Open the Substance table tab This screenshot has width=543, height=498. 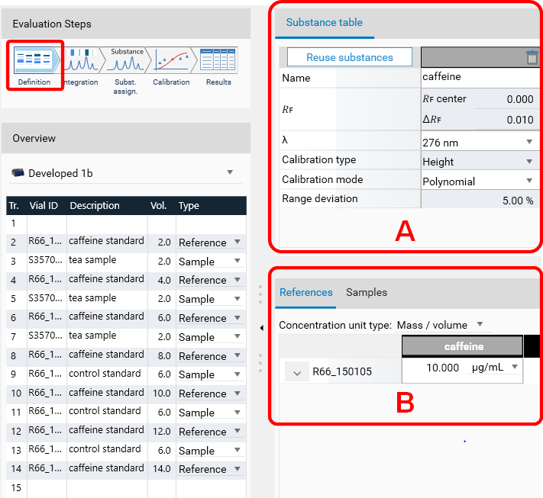click(324, 22)
